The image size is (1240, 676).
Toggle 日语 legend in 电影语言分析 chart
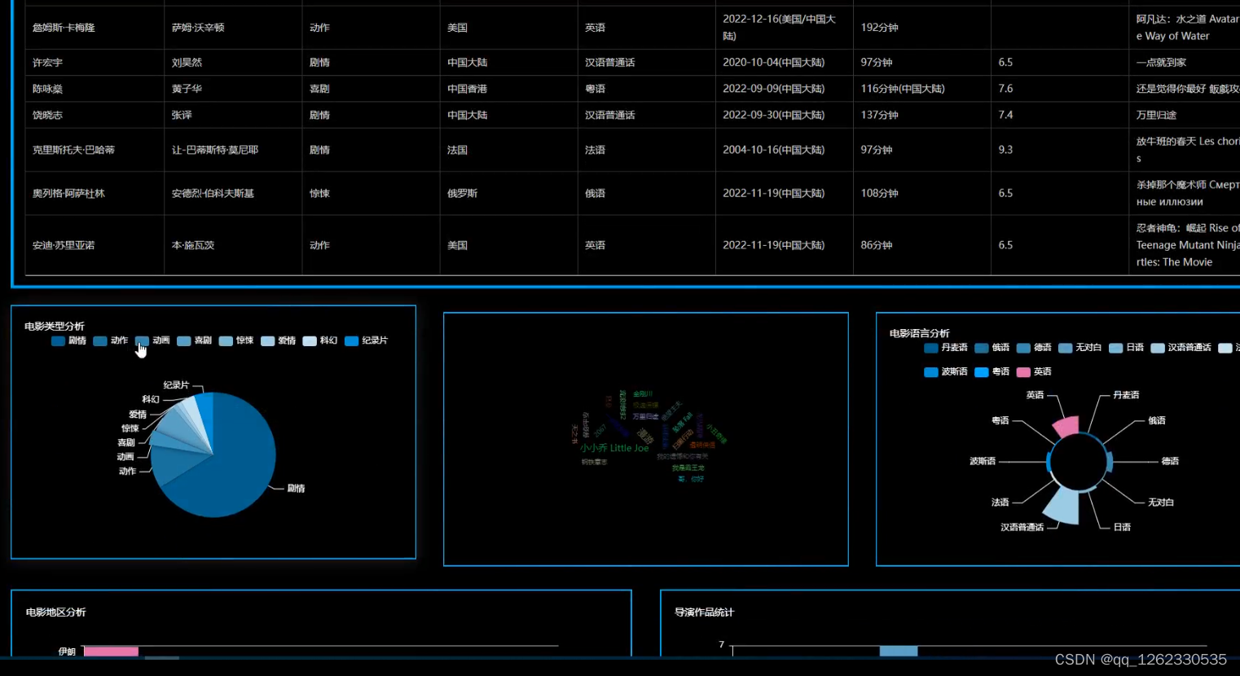(x=1127, y=348)
